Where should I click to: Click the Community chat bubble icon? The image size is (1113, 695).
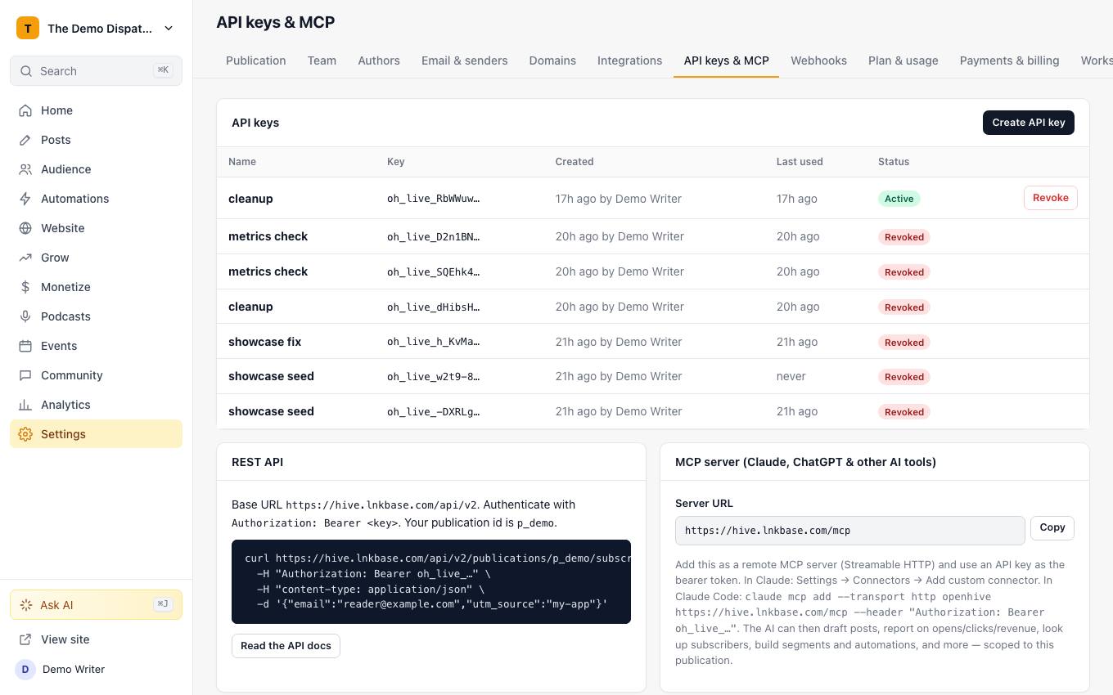[25, 375]
